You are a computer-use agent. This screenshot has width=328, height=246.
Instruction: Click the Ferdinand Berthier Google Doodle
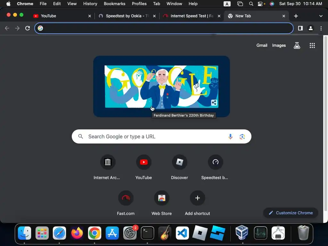161,86
